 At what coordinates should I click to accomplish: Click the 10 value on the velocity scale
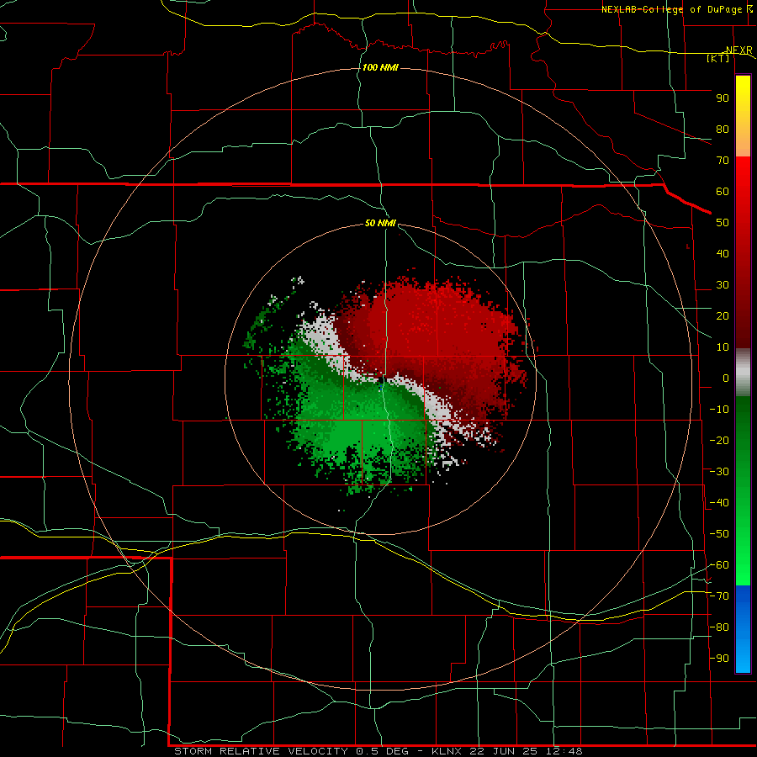coord(723,347)
